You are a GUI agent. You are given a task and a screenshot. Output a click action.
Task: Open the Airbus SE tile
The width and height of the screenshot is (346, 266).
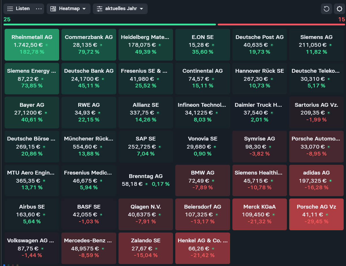click(x=32, y=214)
